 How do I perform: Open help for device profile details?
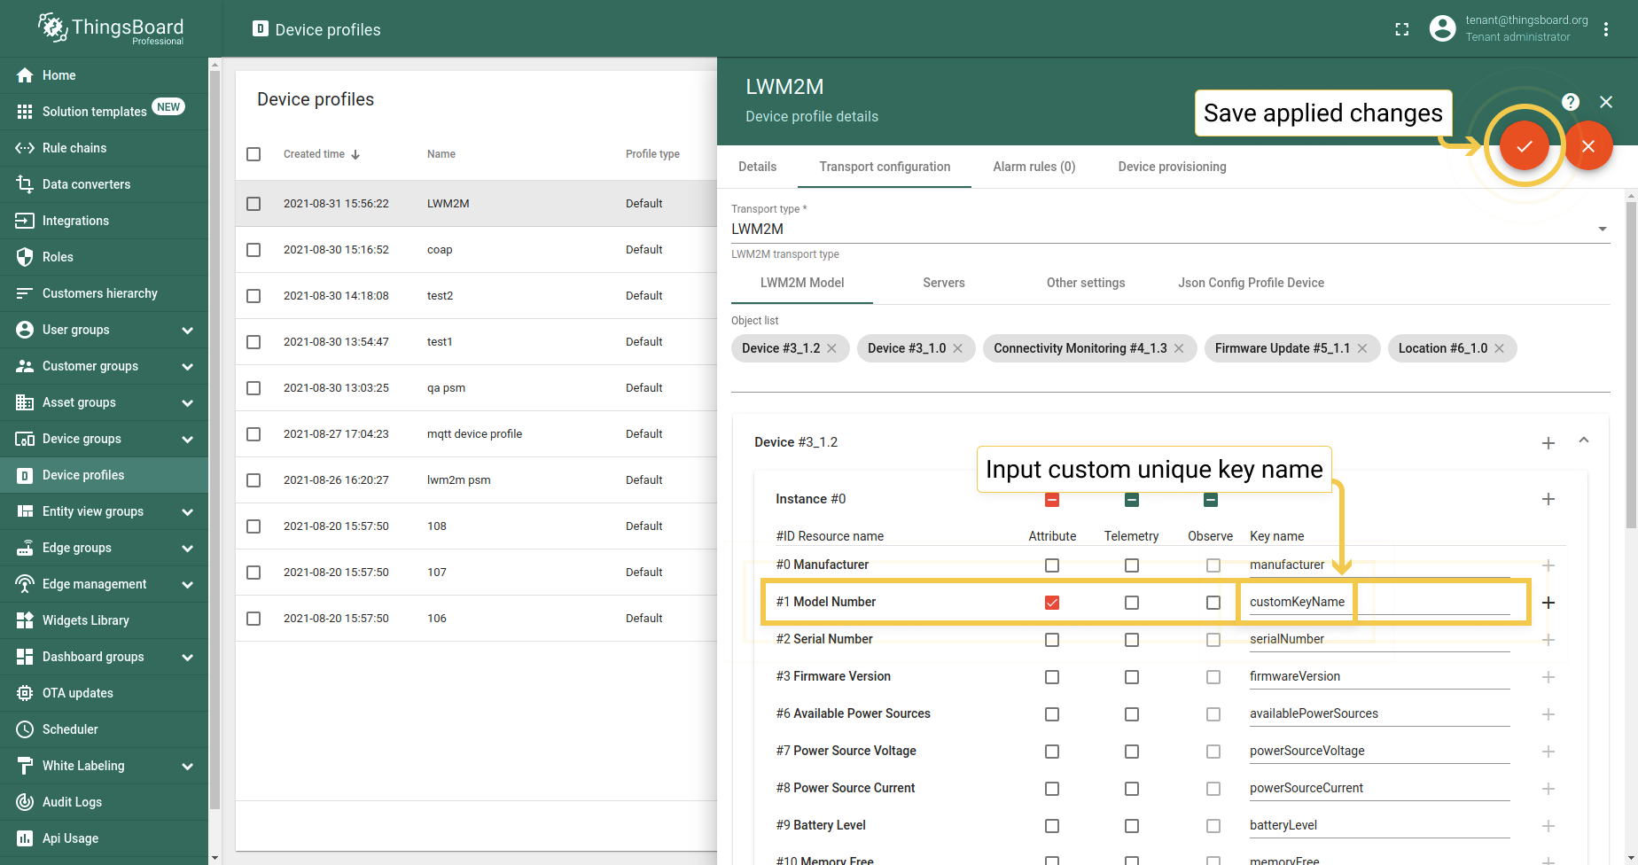(x=1570, y=102)
